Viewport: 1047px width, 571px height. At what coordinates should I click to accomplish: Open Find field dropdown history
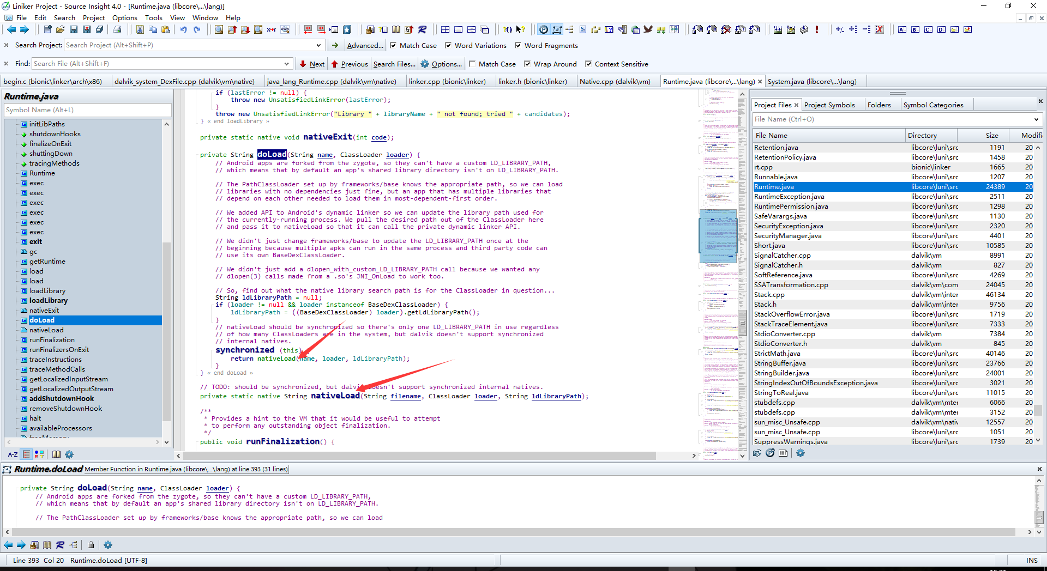pos(286,64)
